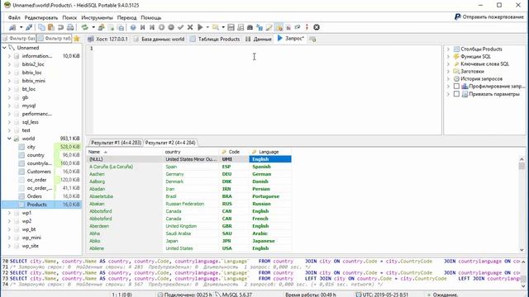This screenshot has height=297, width=529.
Task: Sort by the Language column header
Action: (x=270, y=152)
